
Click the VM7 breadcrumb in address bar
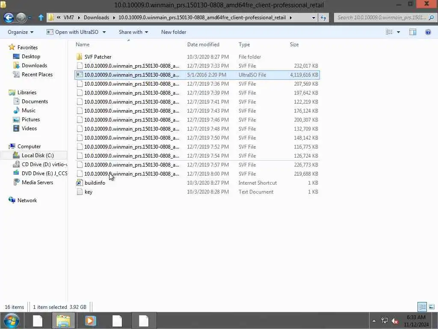tap(69, 17)
